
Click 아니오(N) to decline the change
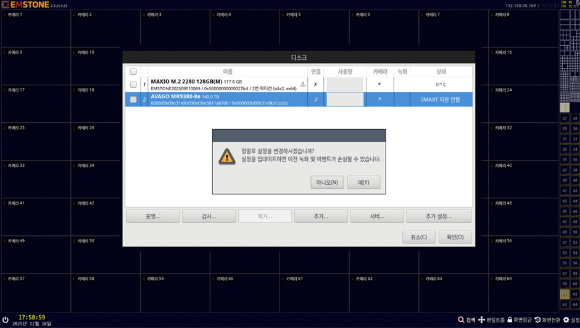pyautogui.click(x=327, y=182)
